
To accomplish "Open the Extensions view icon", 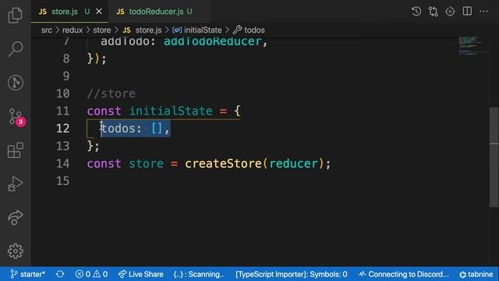I will [x=16, y=151].
